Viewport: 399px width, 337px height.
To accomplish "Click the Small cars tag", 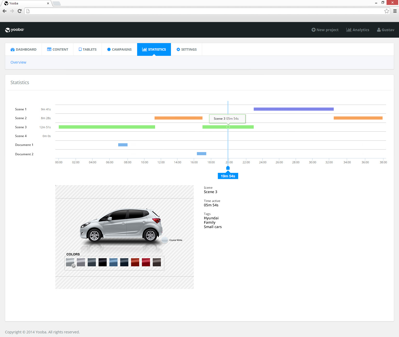I will 213,227.
